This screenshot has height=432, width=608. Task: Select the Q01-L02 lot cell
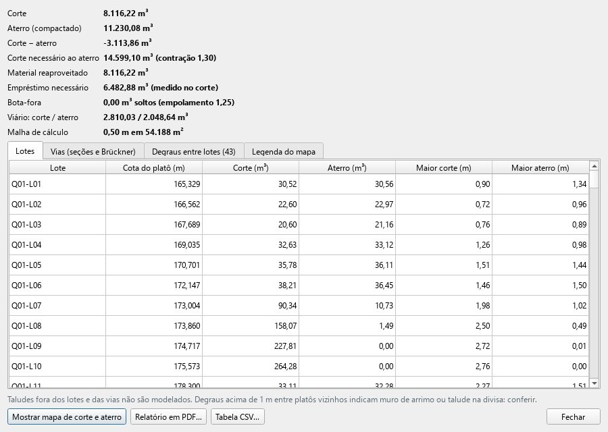click(57, 204)
